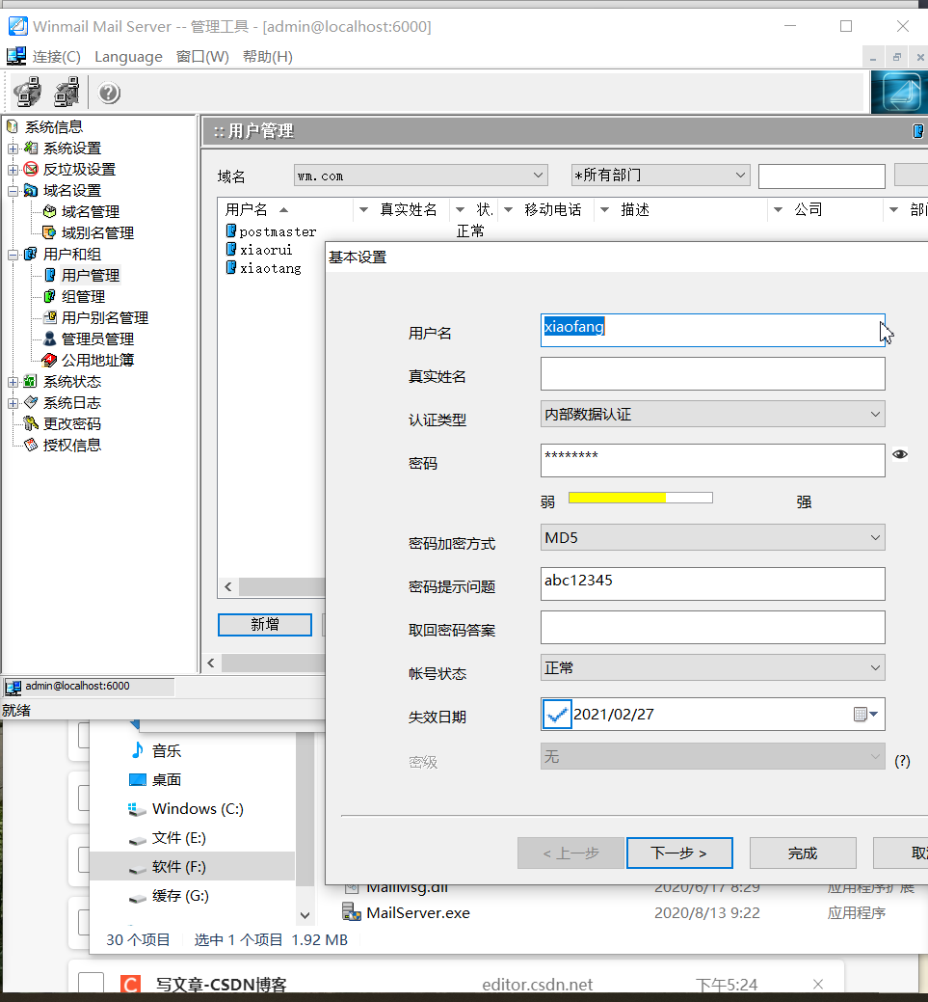Open the Language menu

pyautogui.click(x=128, y=56)
